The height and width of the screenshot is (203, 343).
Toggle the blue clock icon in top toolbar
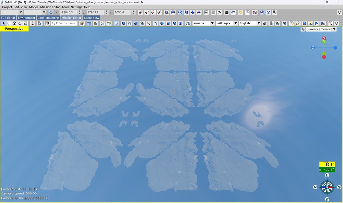(180, 12)
